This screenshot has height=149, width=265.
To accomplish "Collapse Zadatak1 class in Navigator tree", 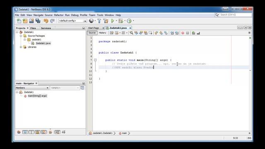I will [17, 92].
